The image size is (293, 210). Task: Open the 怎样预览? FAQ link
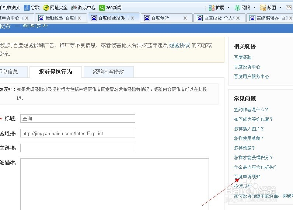click(244, 148)
